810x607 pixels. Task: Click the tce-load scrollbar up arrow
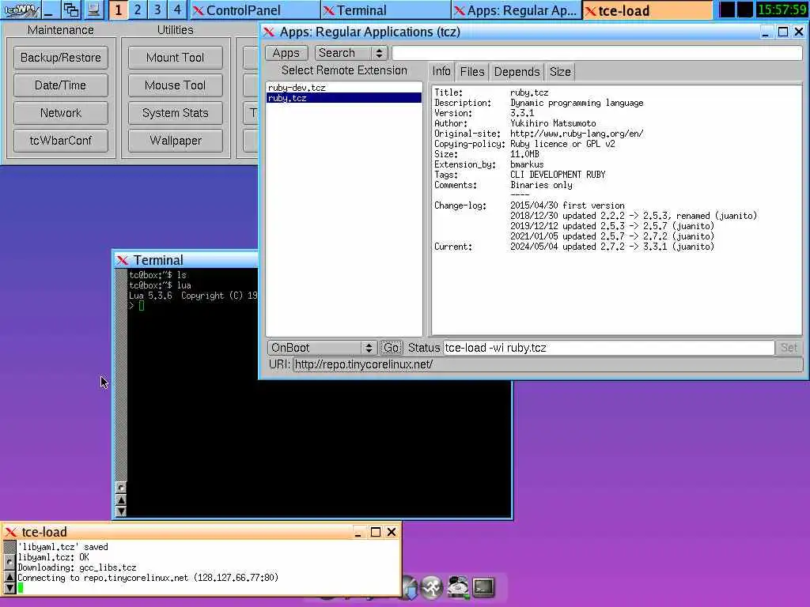(x=9, y=576)
